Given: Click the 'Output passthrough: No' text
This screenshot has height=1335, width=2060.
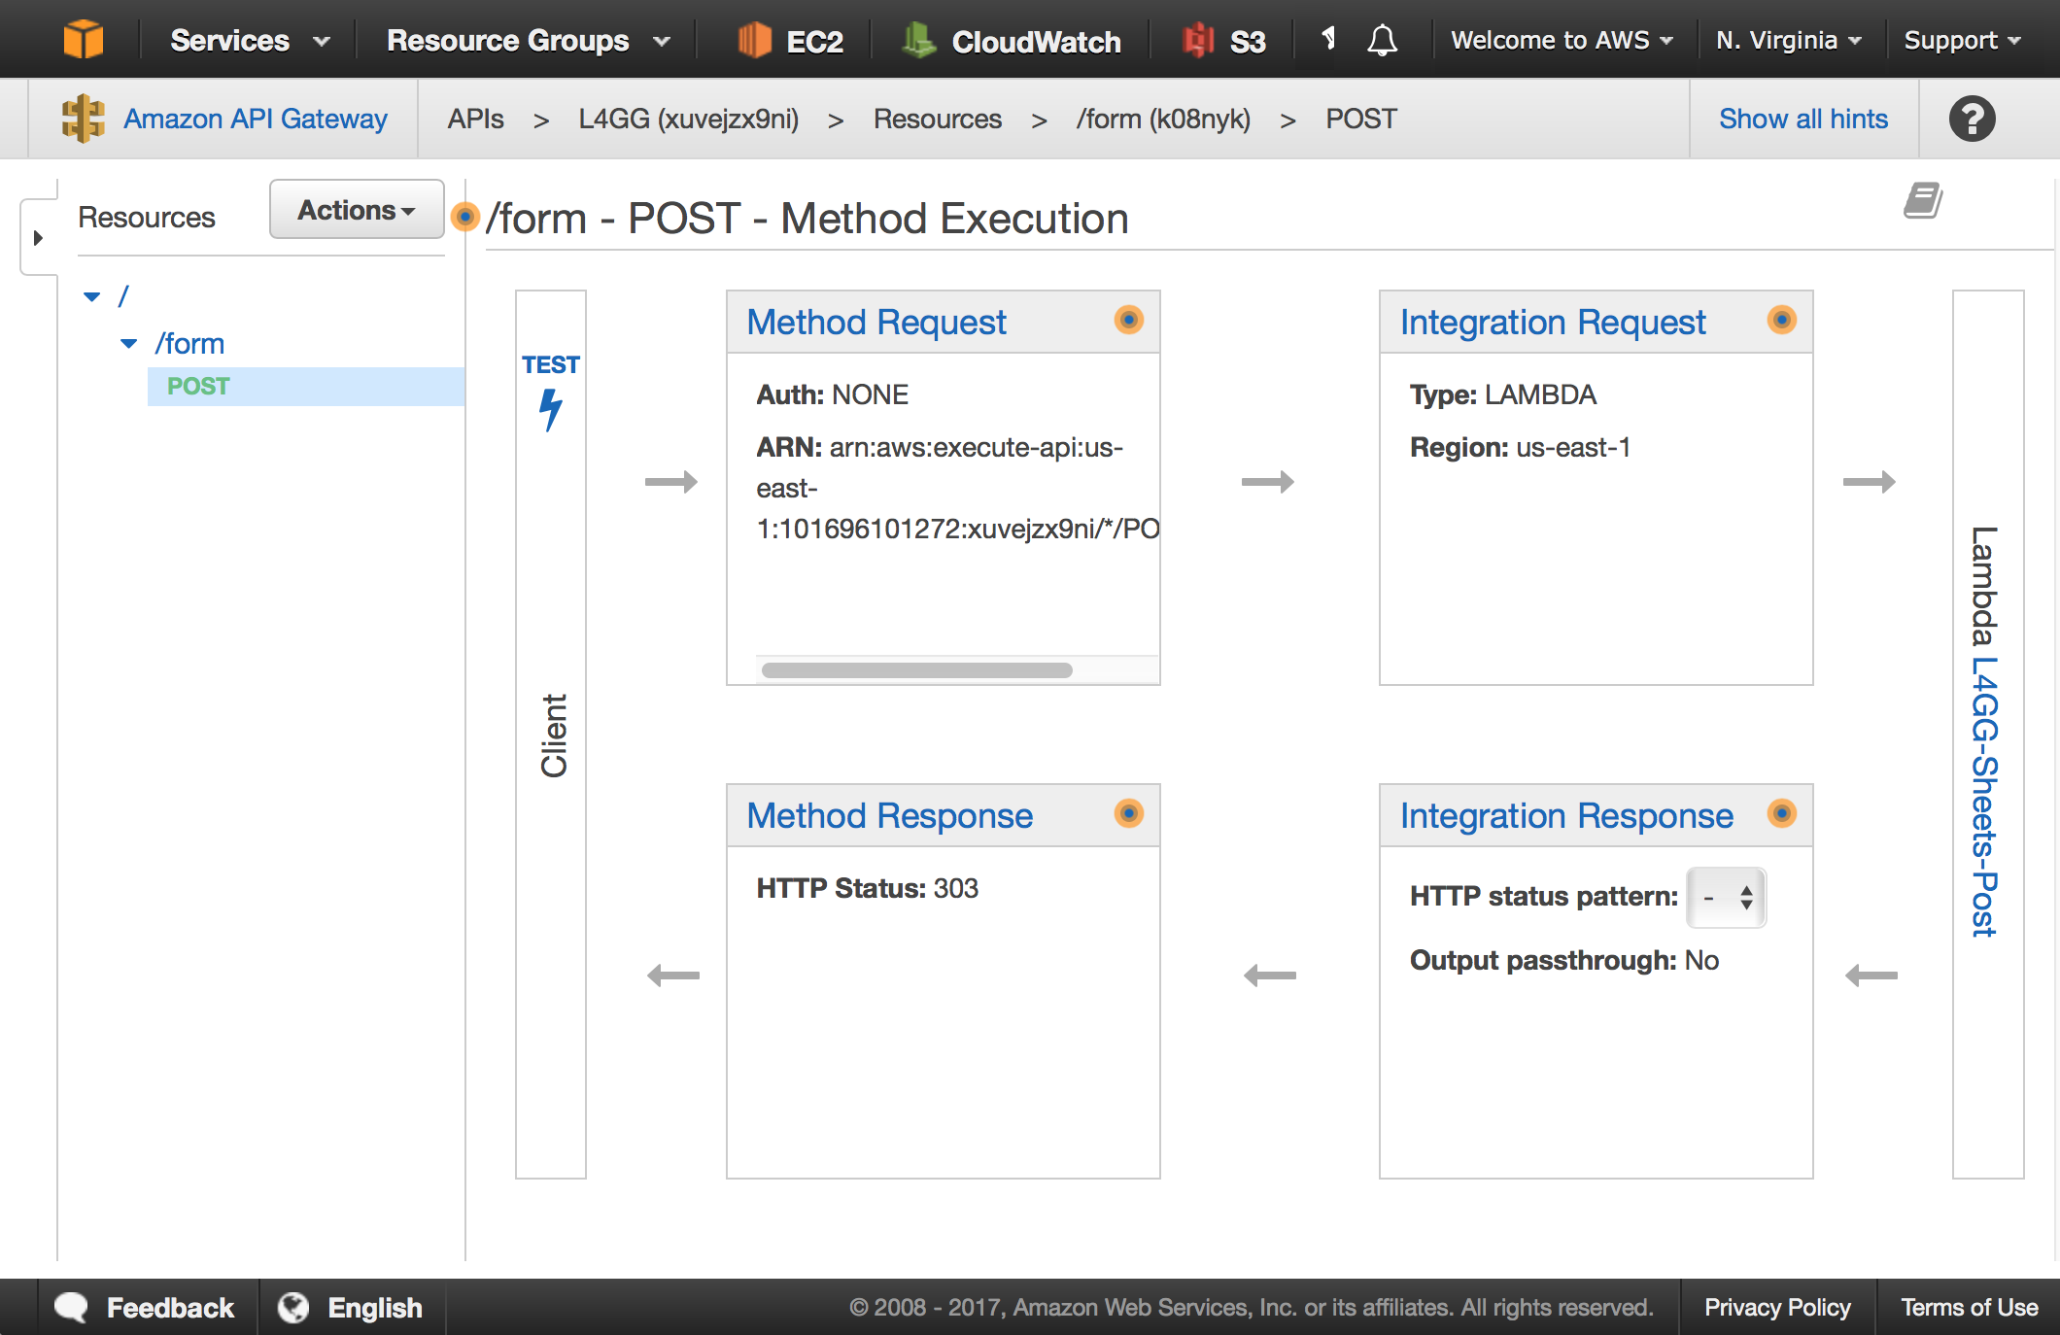Looking at the screenshot, I should (1564, 960).
